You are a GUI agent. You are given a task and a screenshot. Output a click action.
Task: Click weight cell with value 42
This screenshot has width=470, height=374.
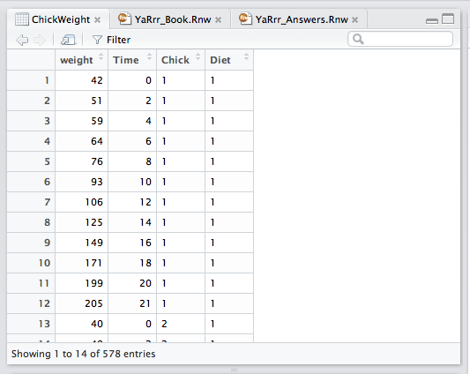[81, 80]
